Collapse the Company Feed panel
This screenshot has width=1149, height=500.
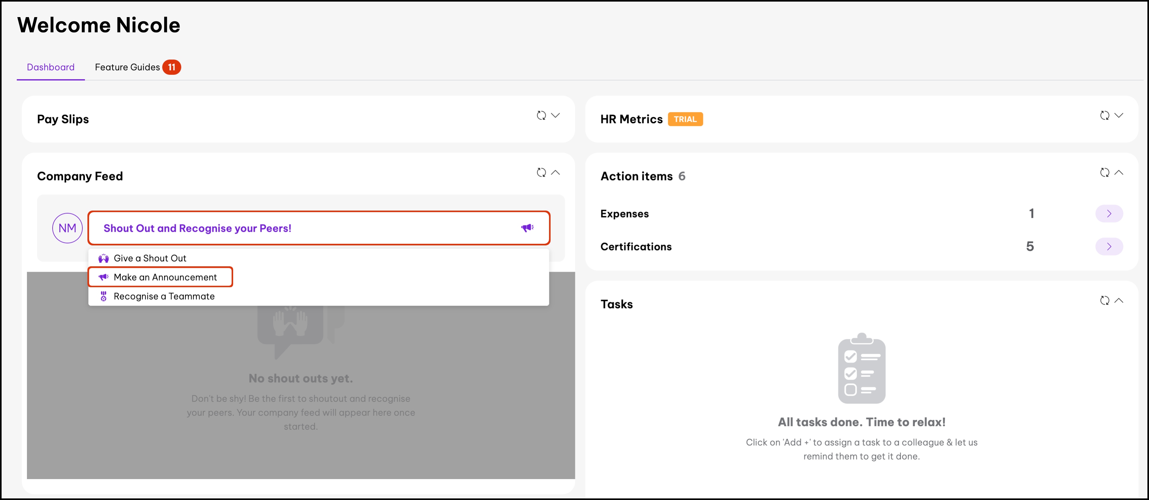(x=555, y=173)
